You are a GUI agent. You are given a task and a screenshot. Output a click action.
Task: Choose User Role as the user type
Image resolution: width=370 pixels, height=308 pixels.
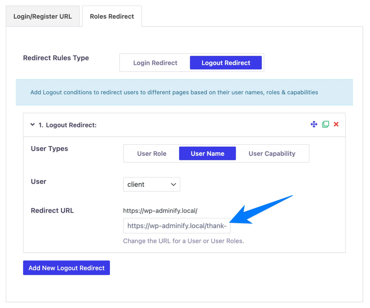click(152, 153)
